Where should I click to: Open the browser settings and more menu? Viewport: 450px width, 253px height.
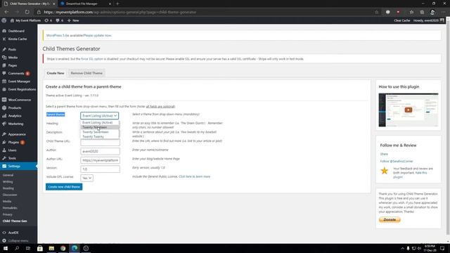[443, 12]
